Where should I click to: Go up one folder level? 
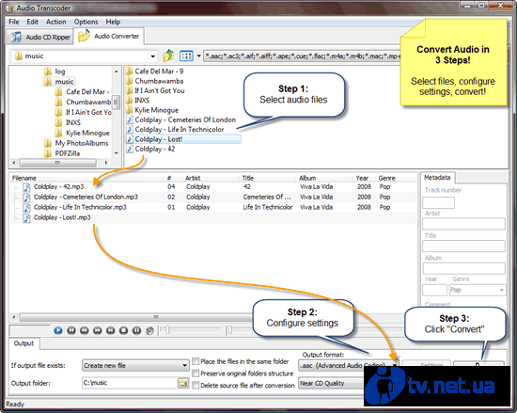(168, 56)
